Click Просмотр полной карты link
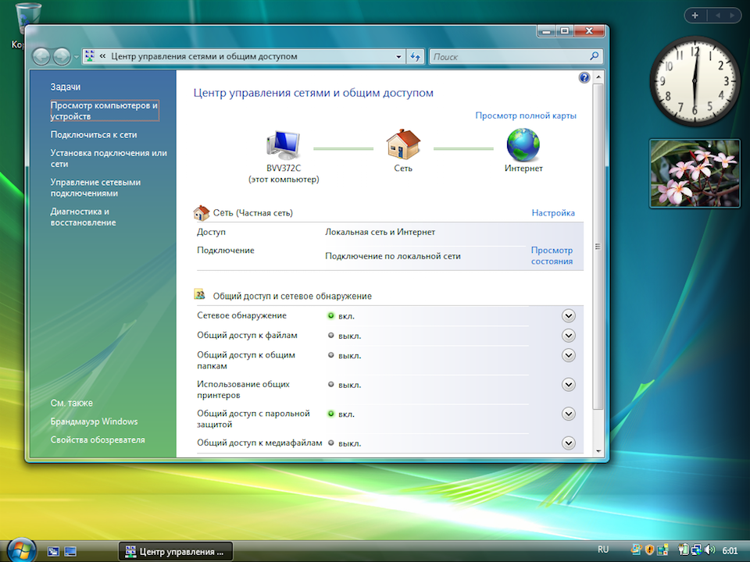Viewport: 750px width, 562px height. tap(526, 116)
